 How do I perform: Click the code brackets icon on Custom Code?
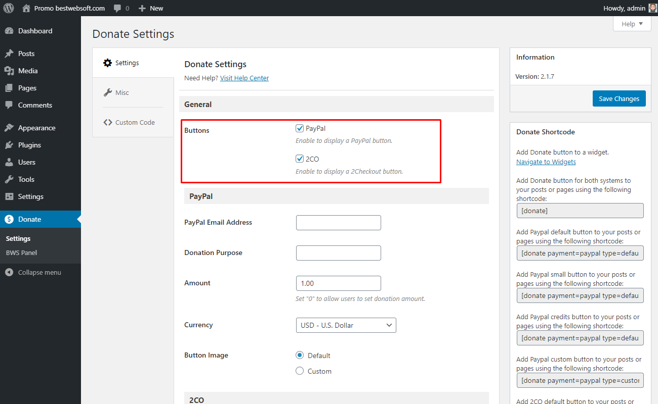coord(107,122)
